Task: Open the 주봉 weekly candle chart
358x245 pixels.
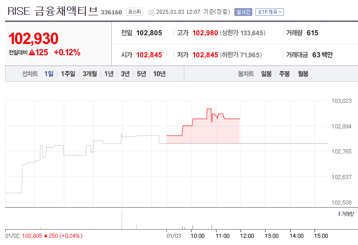Action: [284, 74]
